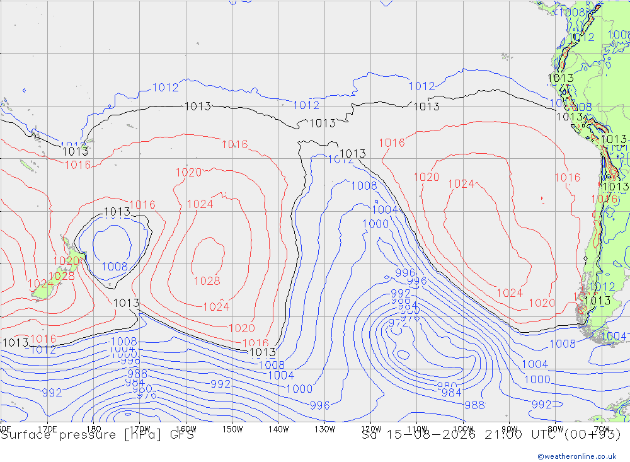
Task: Open the ©weatheronline.co.uk credit link
Action: coord(577,456)
